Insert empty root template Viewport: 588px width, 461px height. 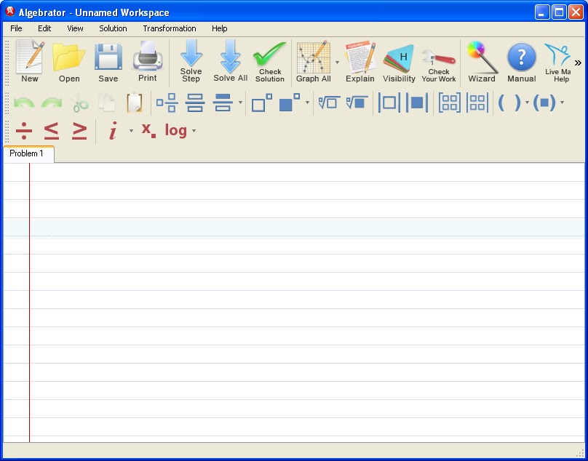329,103
